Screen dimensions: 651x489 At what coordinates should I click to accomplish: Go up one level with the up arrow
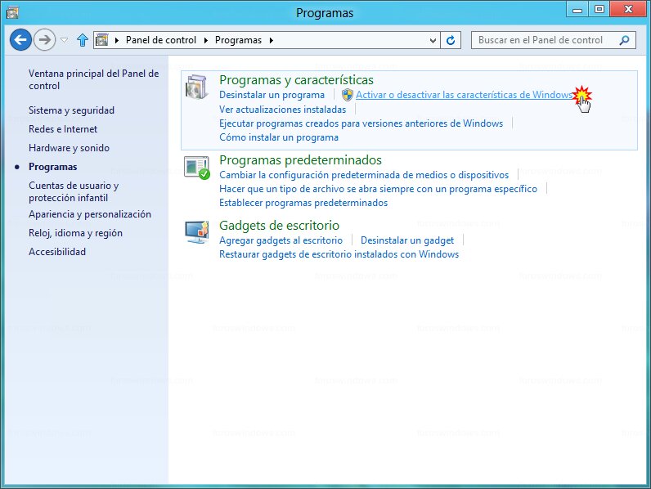pos(83,40)
